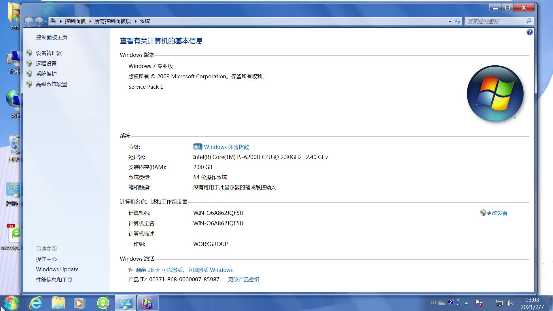The height and width of the screenshot is (311, 553).
Task: Open Windows Explorer folder on taskbar
Action: [58, 303]
